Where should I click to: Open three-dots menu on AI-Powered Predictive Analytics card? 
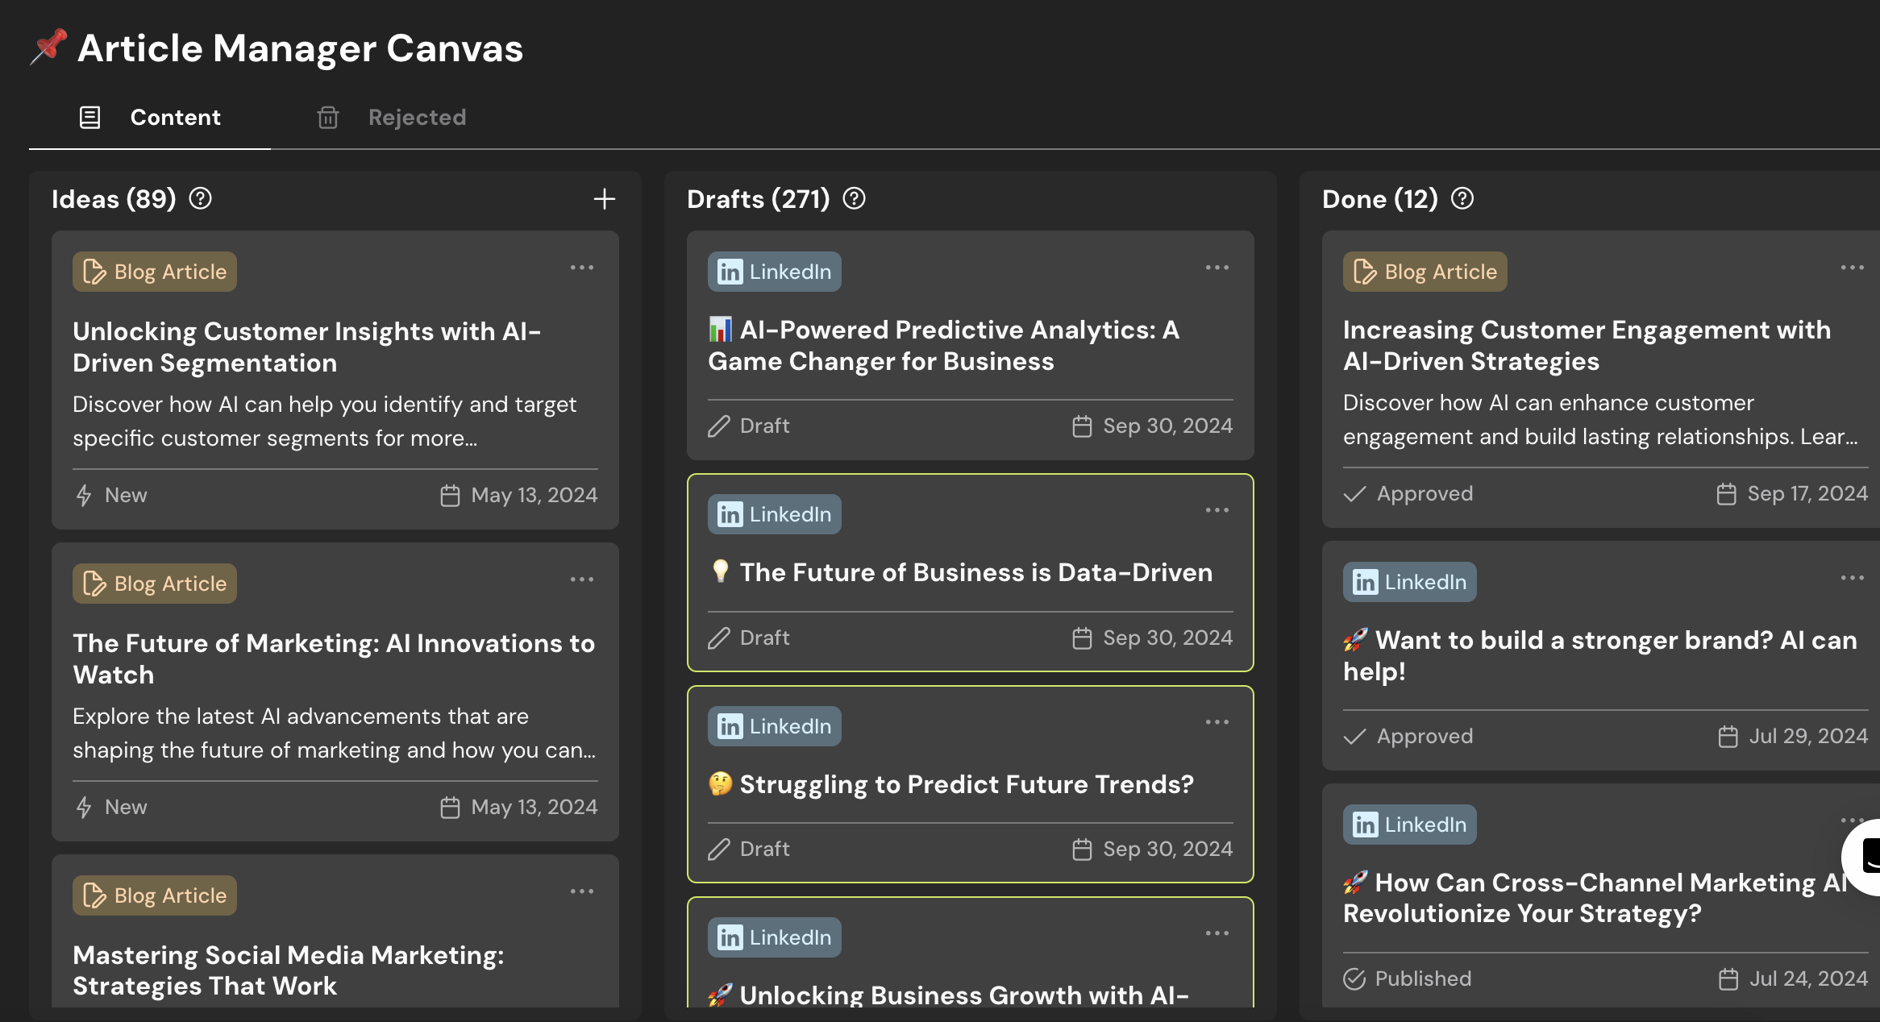coord(1217,268)
